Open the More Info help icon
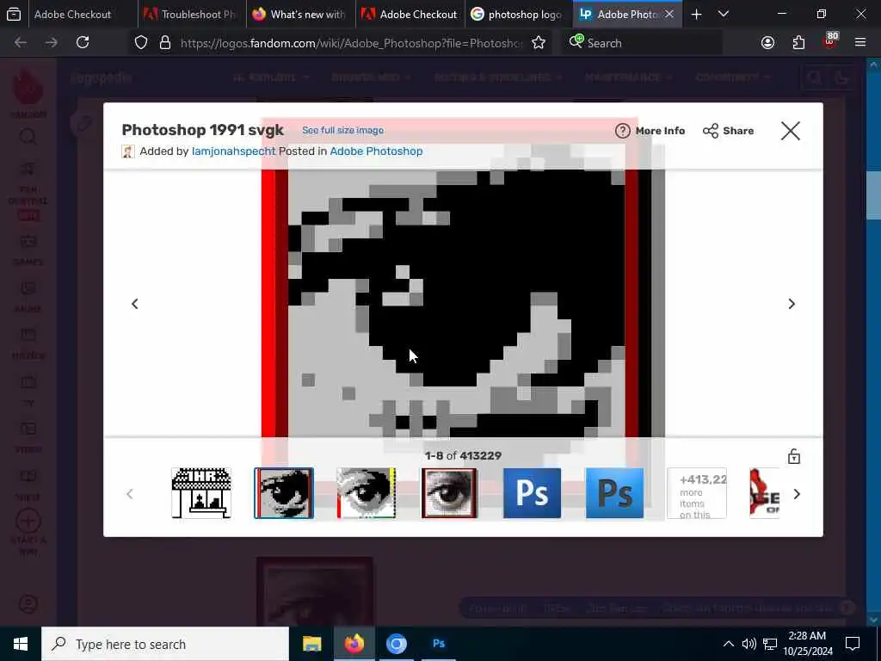Image resolution: width=881 pixels, height=661 pixels. (622, 131)
